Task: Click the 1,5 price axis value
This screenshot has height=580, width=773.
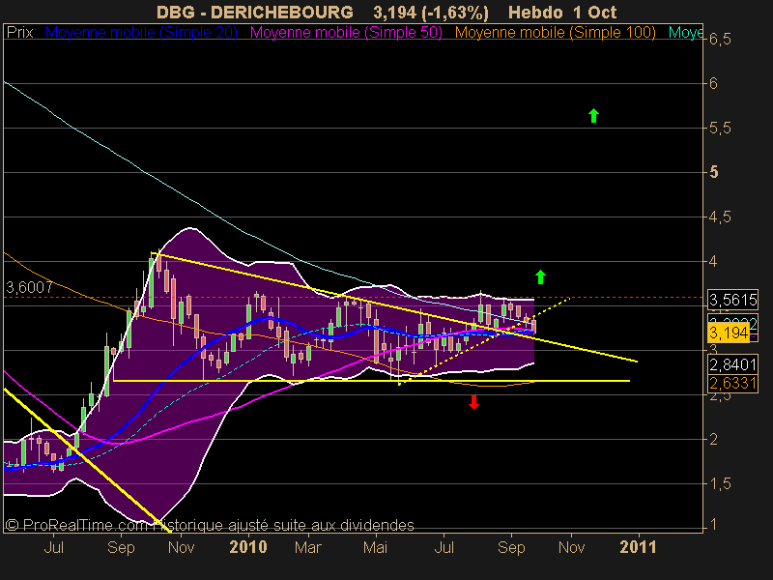Action: (720, 484)
